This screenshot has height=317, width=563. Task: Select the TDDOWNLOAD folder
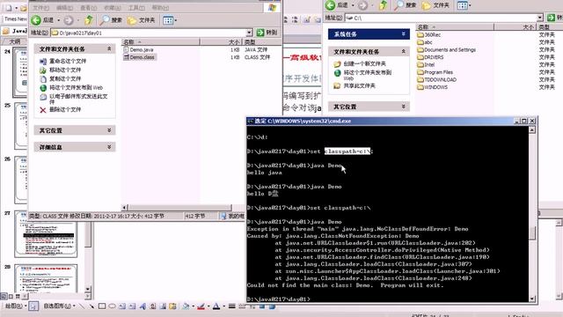pyautogui.click(x=436, y=80)
